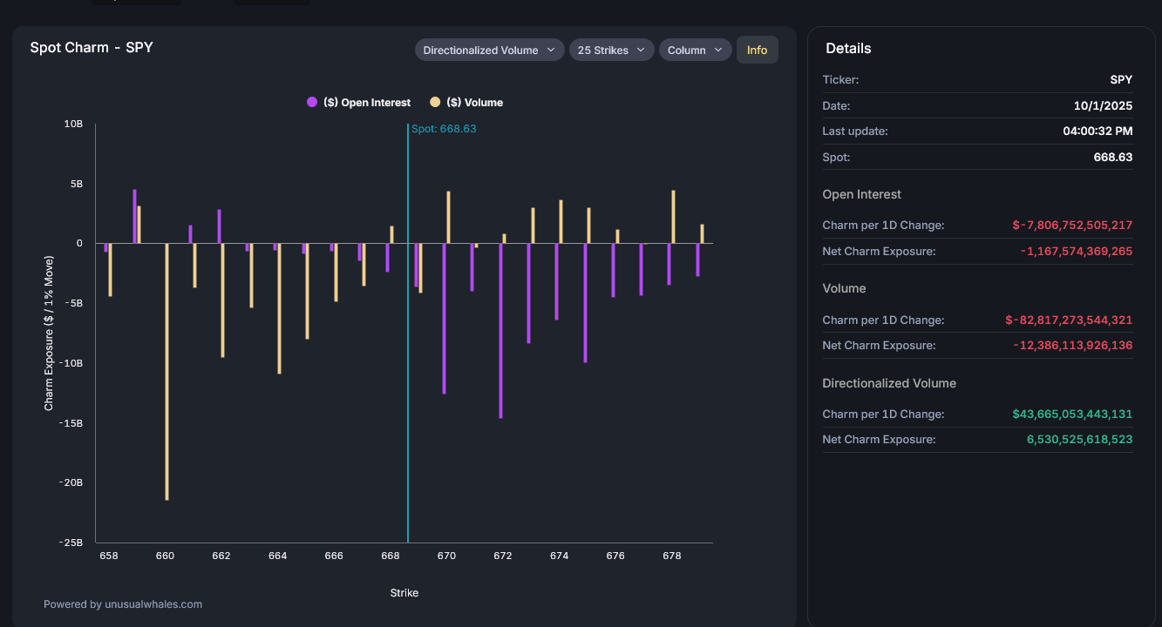
Task: Click the tallest negative Volume bar at strike 660
Action: tap(166, 371)
